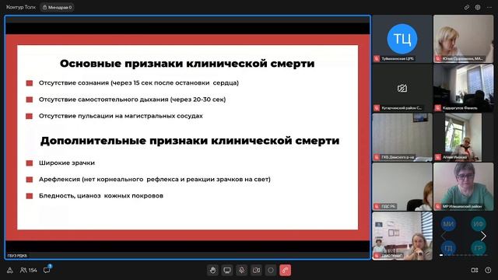The height and width of the screenshot is (280, 498).
Task: Open help with the question mark icon
Action: (x=488, y=270)
